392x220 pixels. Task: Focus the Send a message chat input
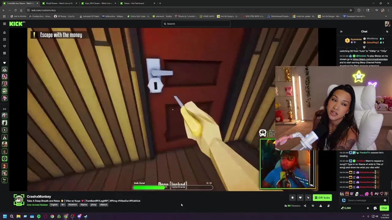(364, 200)
